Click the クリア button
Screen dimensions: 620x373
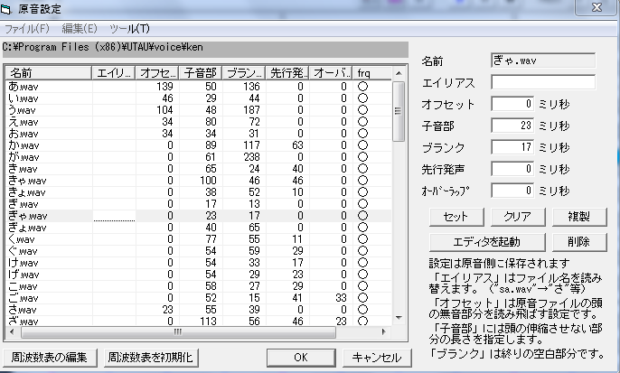coord(518,217)
